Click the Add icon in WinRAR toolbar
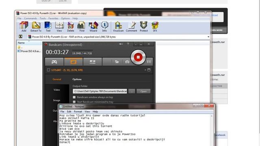Viewport: 260px width, 146px height. 24,26
